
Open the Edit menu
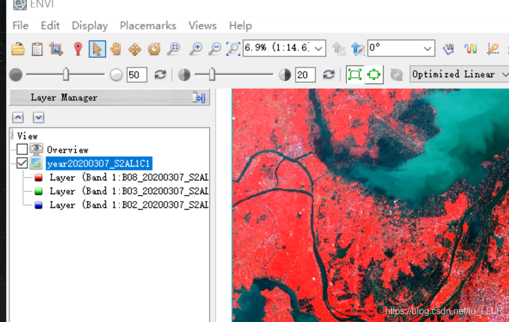(50, 25)
